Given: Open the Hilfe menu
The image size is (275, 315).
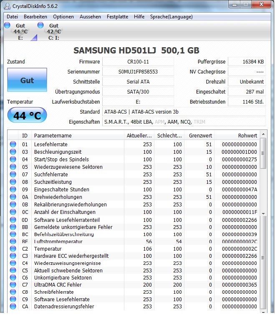Looking at the screenshot, I should click(x=139, y=17).
